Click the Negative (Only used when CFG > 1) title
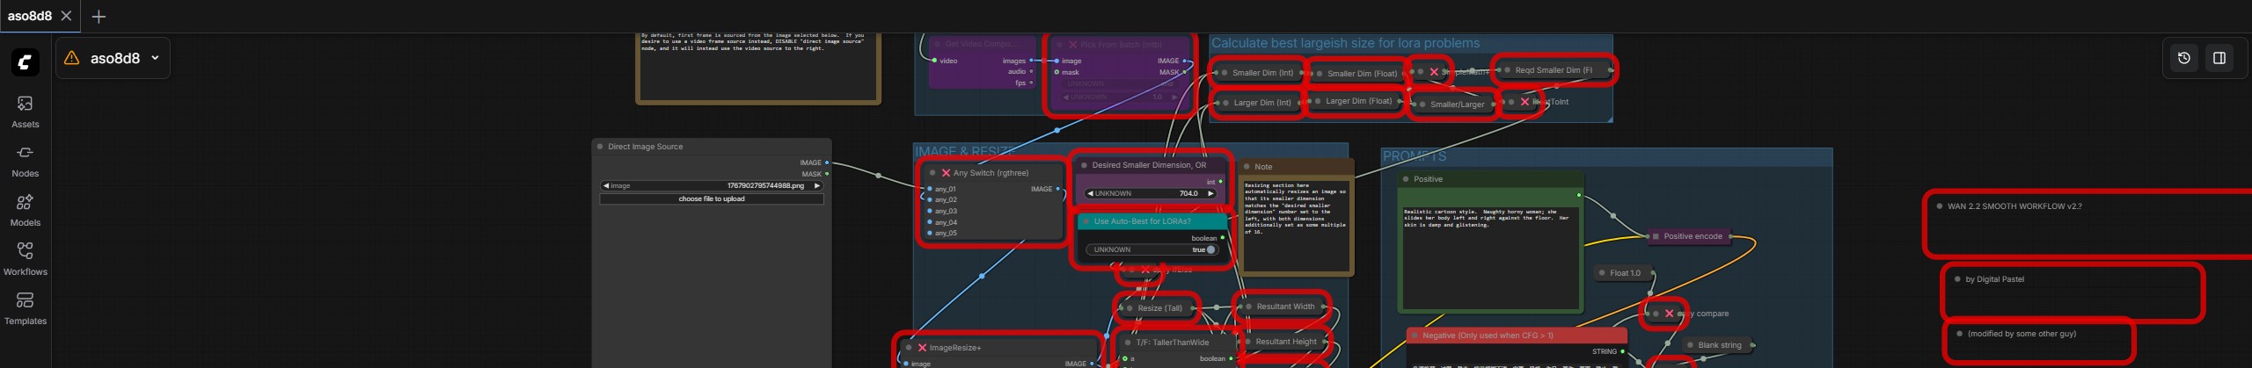The image size is (2252, 368). click(x=1488, y=336)
